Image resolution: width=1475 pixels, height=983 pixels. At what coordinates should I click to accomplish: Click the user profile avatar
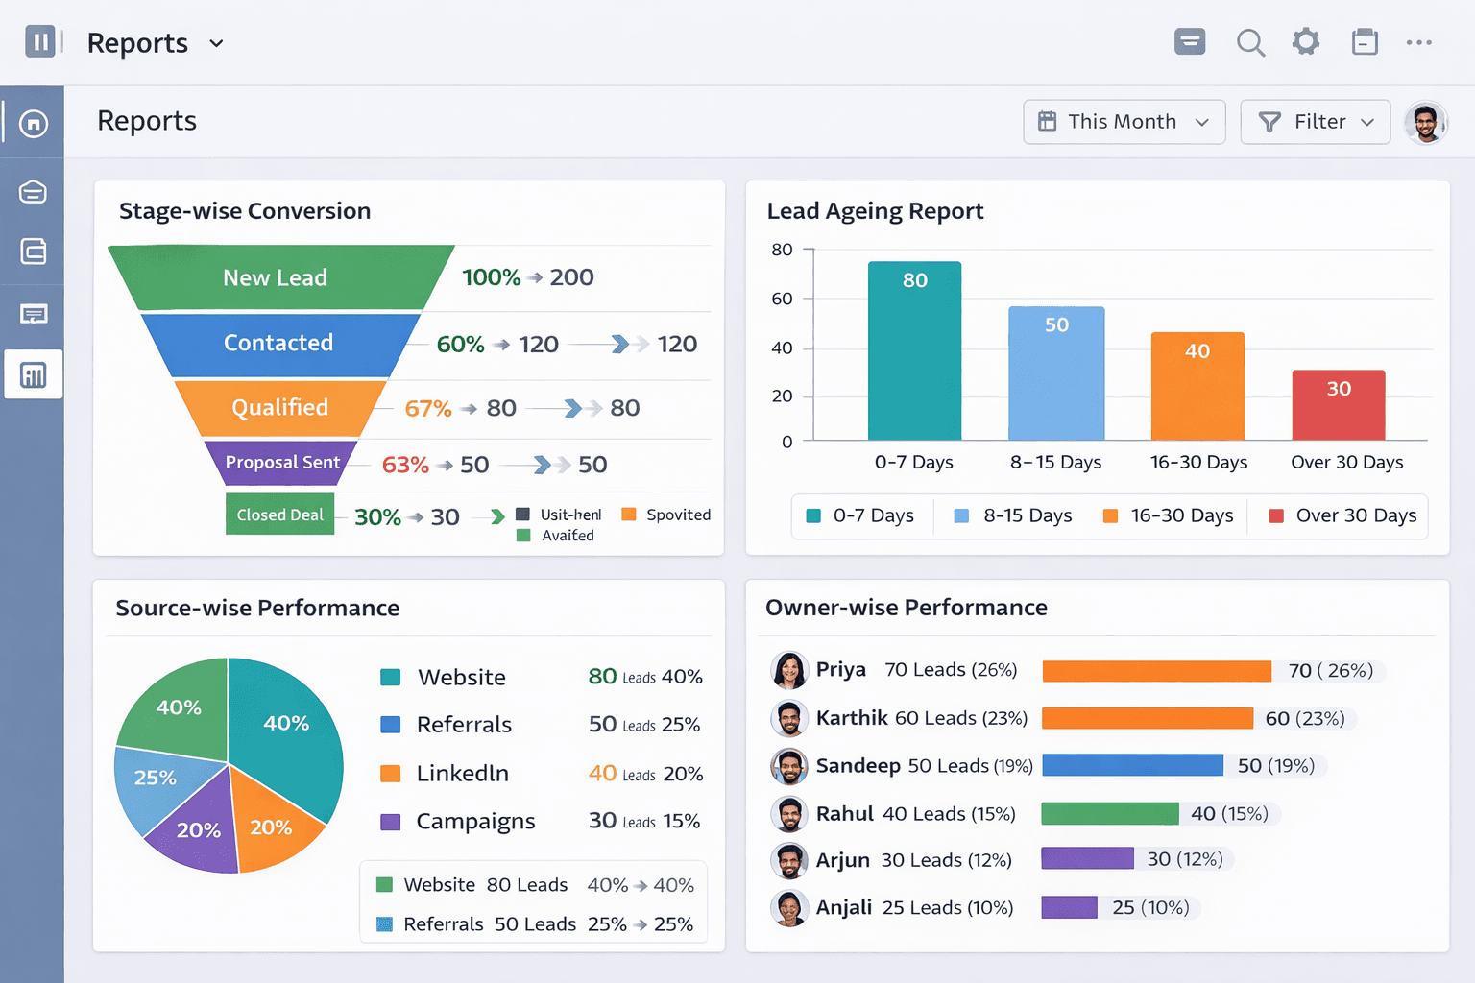[1426, 122]
